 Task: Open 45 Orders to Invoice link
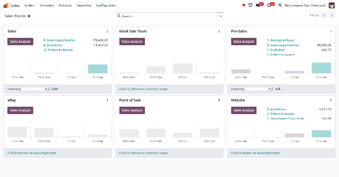click(x=58, y=50)
